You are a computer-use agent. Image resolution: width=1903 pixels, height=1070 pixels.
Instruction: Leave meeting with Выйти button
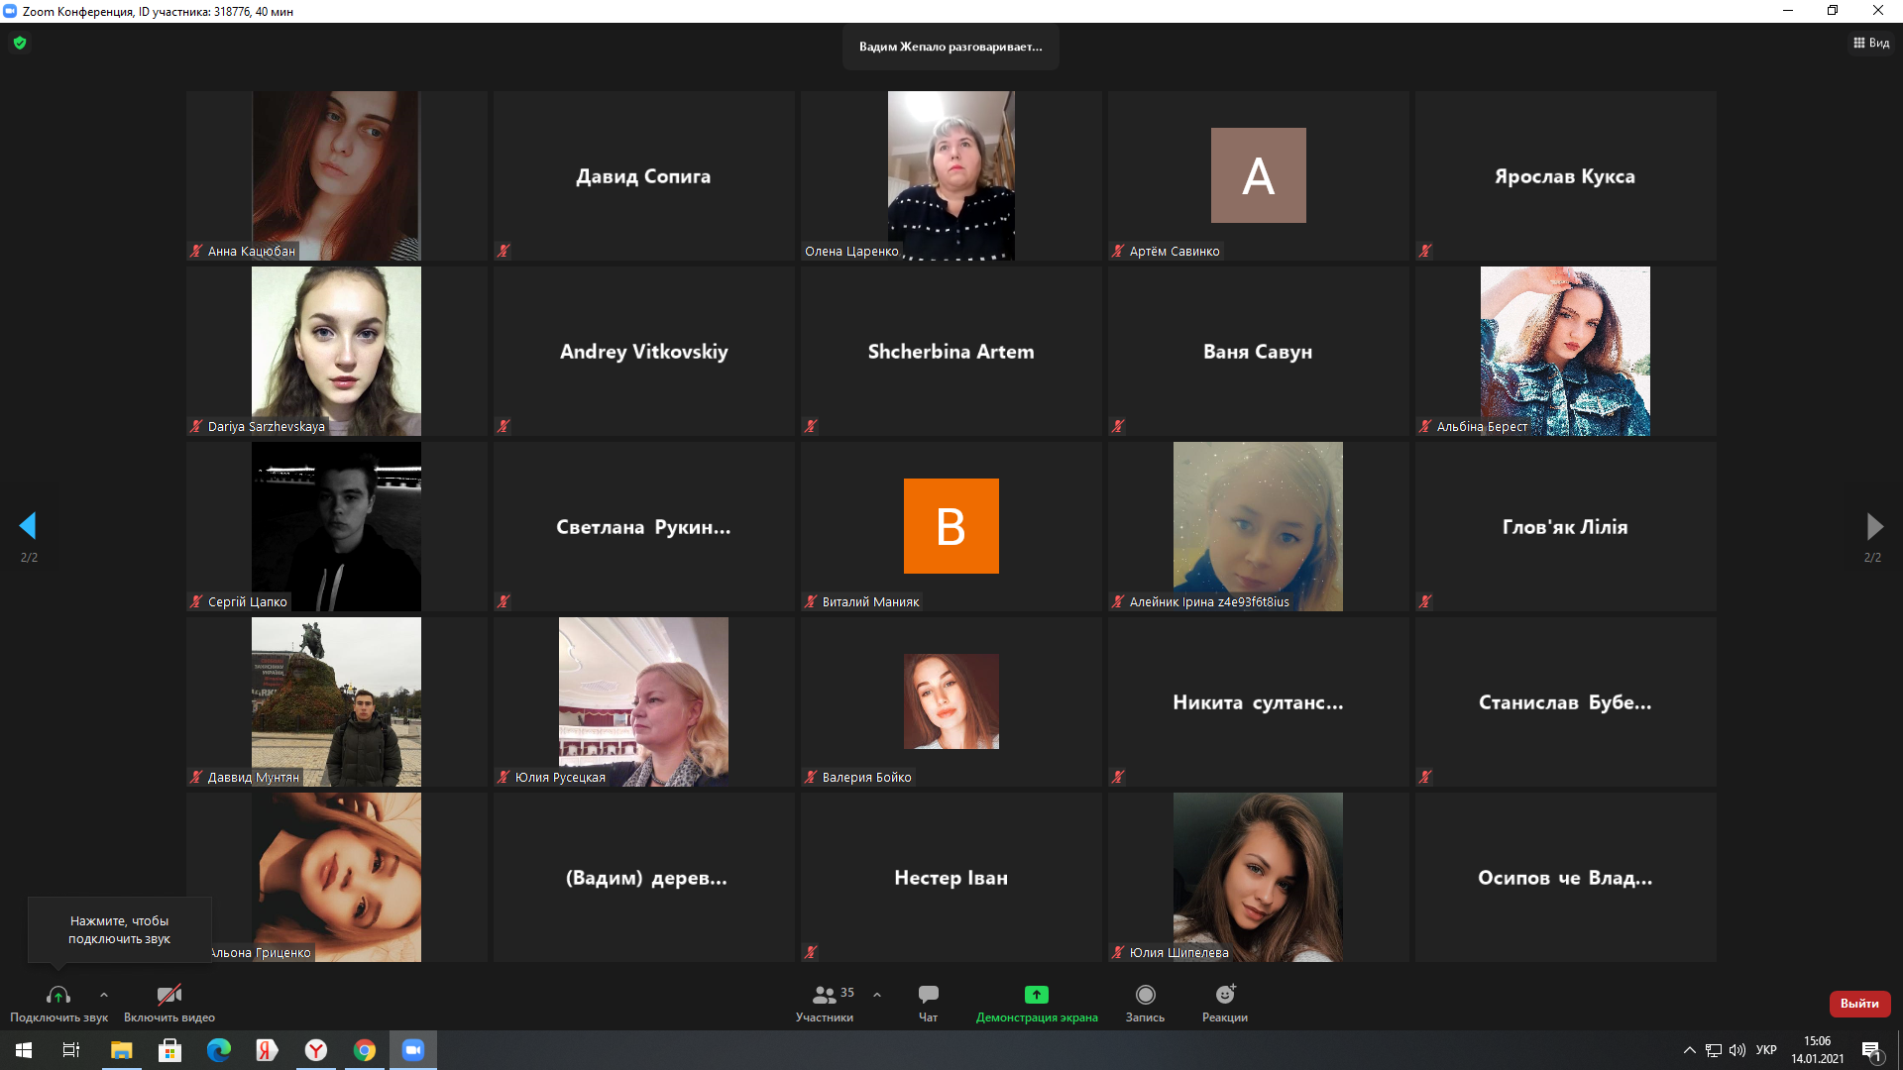(1859, 1004)
